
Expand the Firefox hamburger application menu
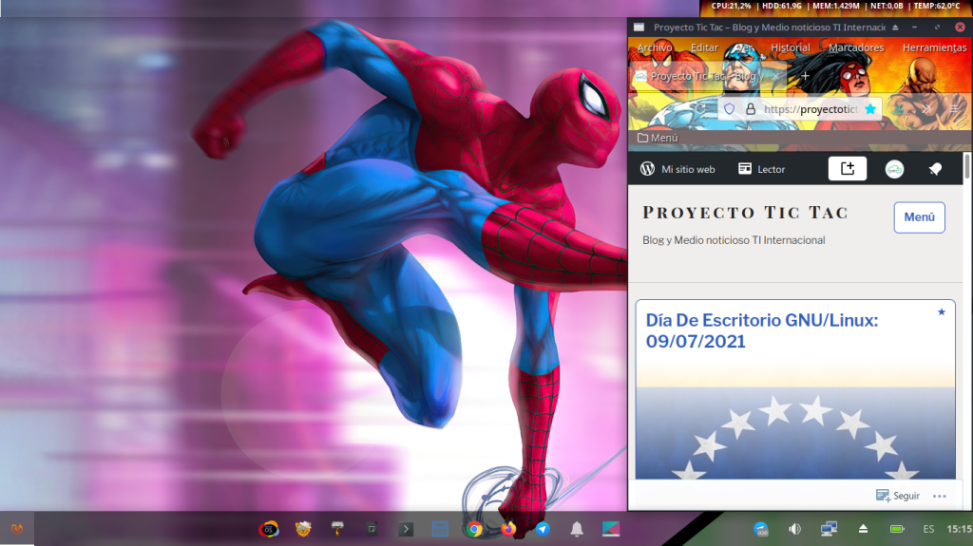(x=955, y=109)
